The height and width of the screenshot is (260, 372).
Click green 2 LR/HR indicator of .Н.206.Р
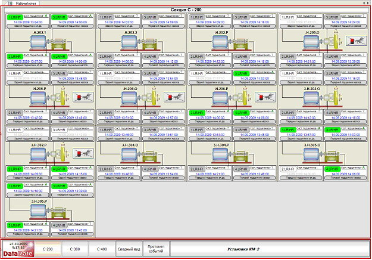point(197,113)
